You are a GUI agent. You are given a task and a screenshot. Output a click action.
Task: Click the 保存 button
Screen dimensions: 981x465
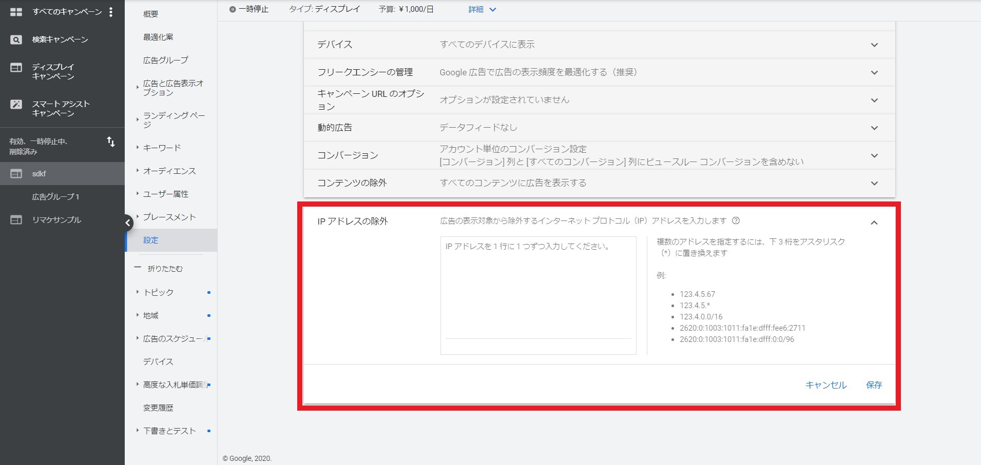(874, 385)
